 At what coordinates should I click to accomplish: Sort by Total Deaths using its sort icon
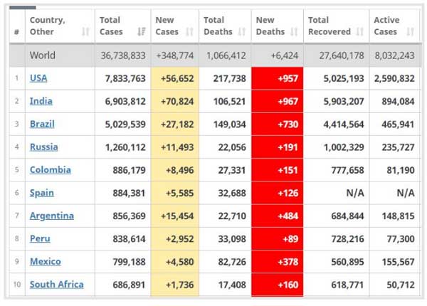(243, 32)
